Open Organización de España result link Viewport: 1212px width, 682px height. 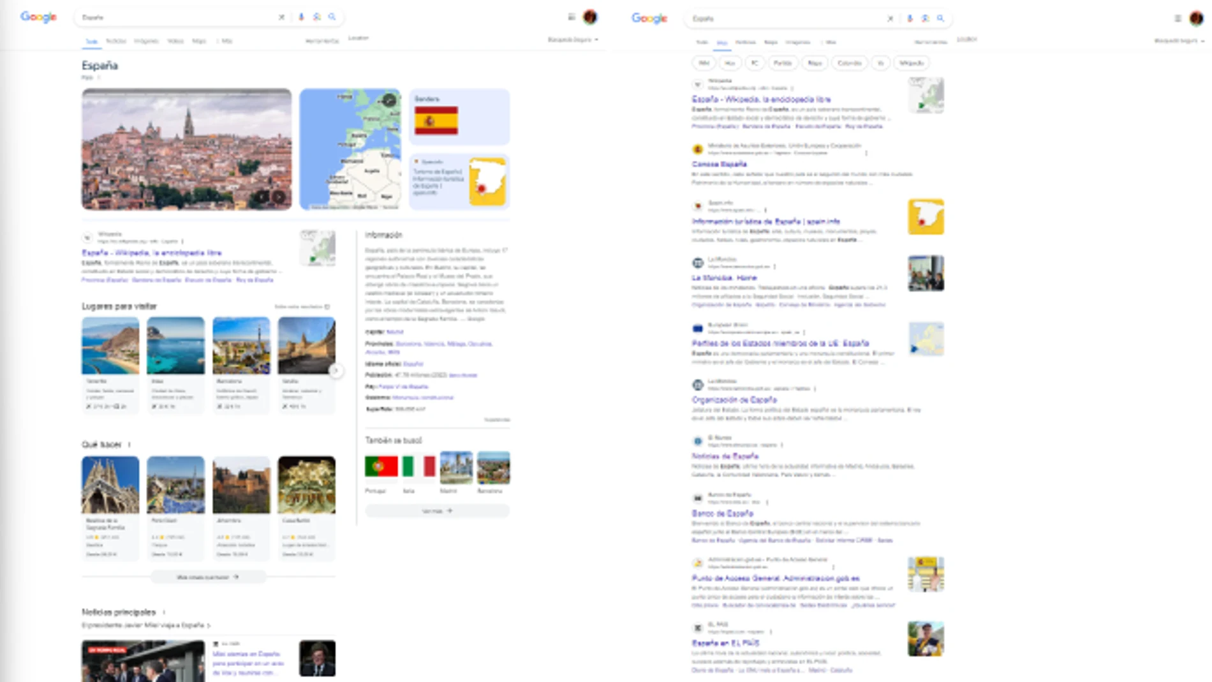coord(734,400)
